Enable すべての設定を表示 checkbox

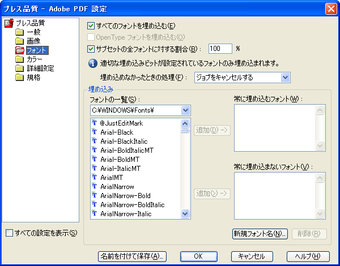click(9, 233)
